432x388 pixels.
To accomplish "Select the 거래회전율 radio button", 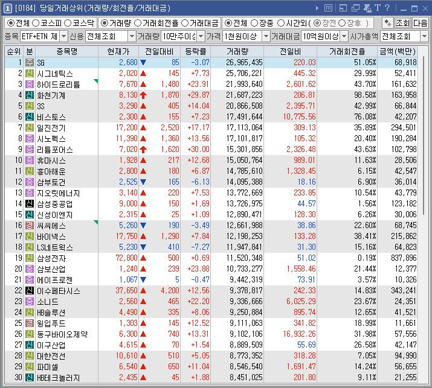I will tap(138, 23).
